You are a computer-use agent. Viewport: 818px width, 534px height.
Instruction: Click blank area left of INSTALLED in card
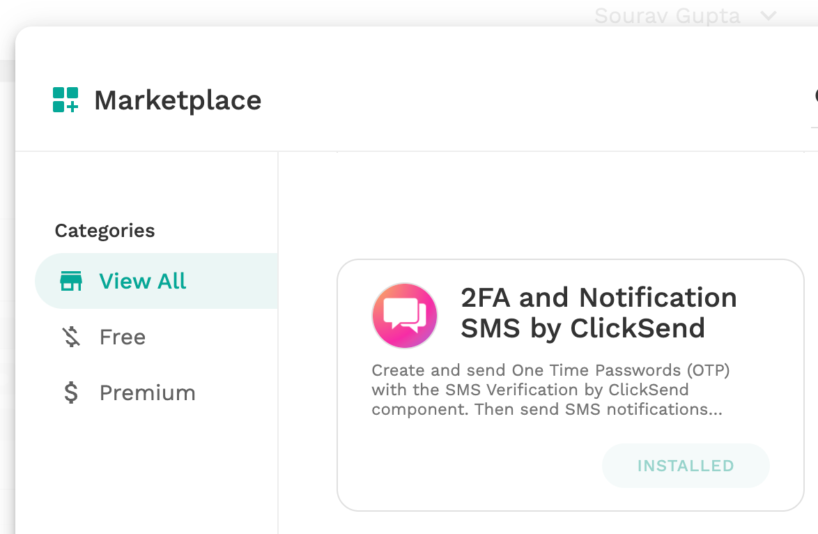click(x=470, y=466)
